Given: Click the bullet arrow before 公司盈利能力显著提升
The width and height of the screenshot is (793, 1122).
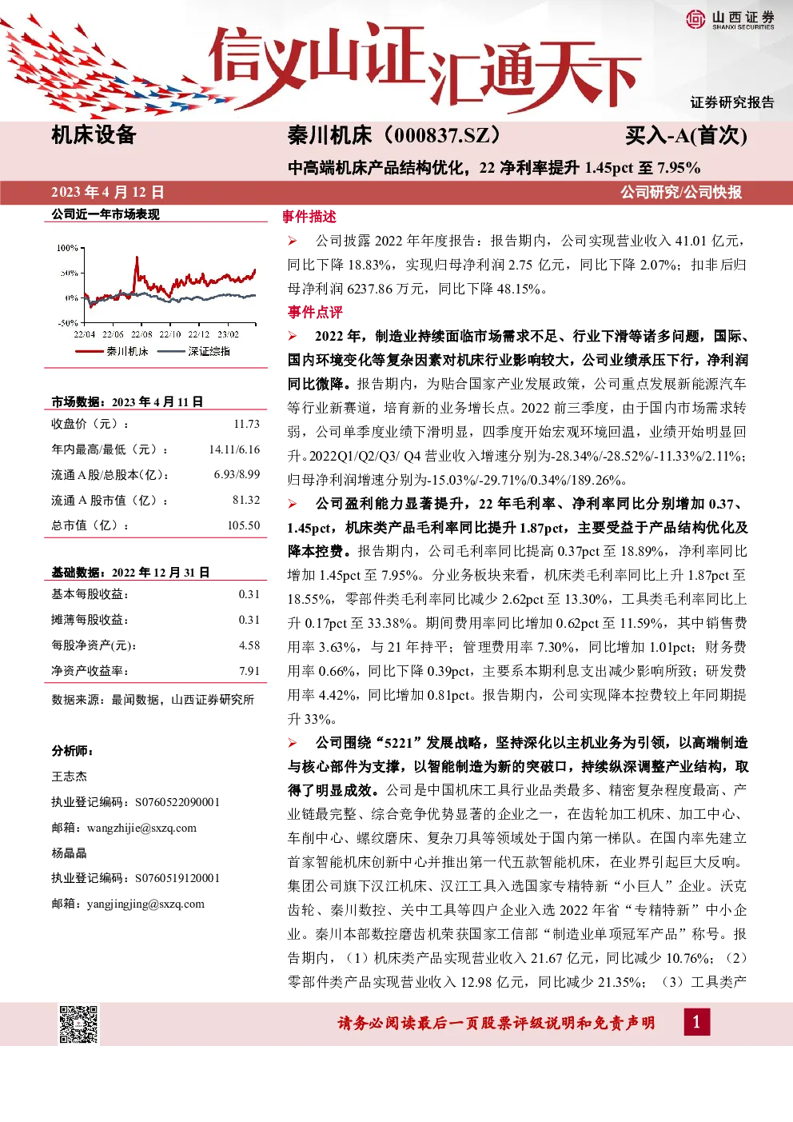Looking at the screenshot, I should pos(293,504).
